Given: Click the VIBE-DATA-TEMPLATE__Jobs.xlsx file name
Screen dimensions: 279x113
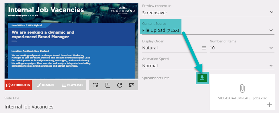Looking at the screenshot, I should (242, 98).
